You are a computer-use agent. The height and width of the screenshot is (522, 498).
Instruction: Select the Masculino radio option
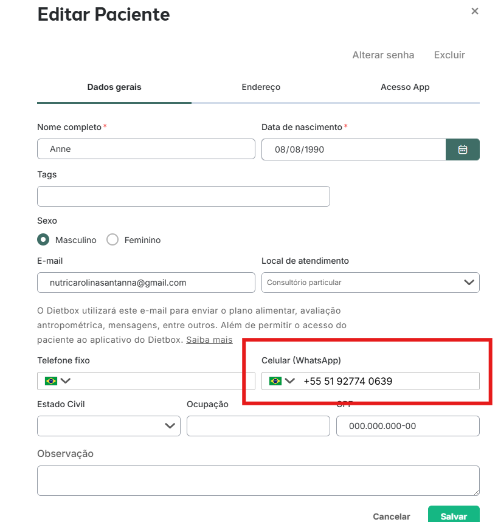click(43, 239)
